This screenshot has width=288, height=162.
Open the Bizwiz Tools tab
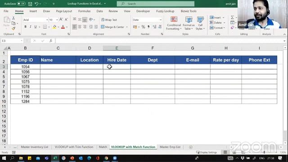point(189,11)
